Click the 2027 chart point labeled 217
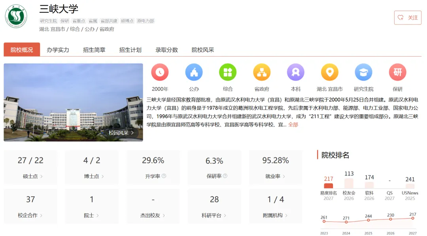This screenshot has height=236, width=427. (413, 218)
